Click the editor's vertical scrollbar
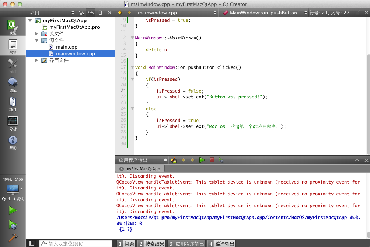370x247 pixels. (368, 103)
